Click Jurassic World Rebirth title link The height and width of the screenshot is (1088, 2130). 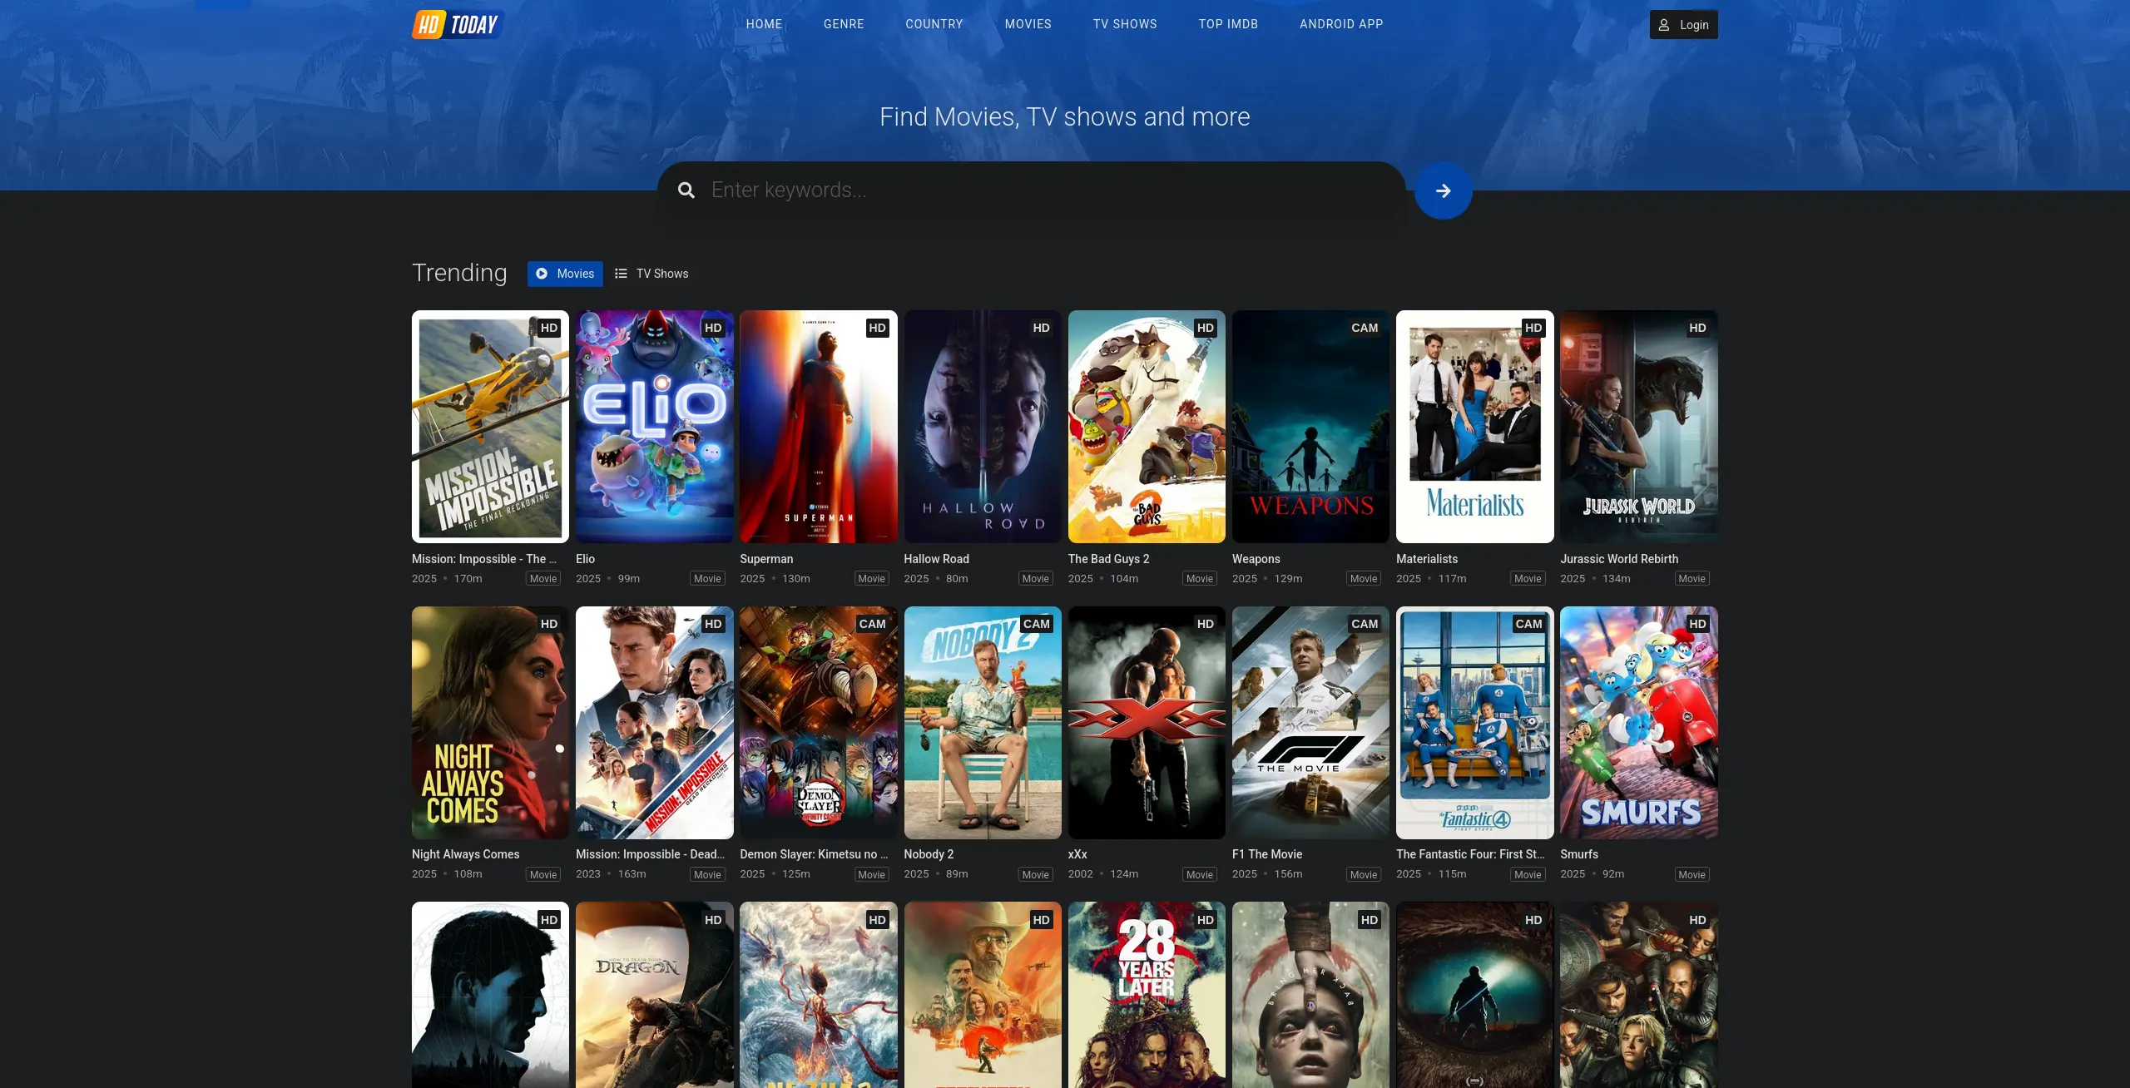click(1619, 559)
